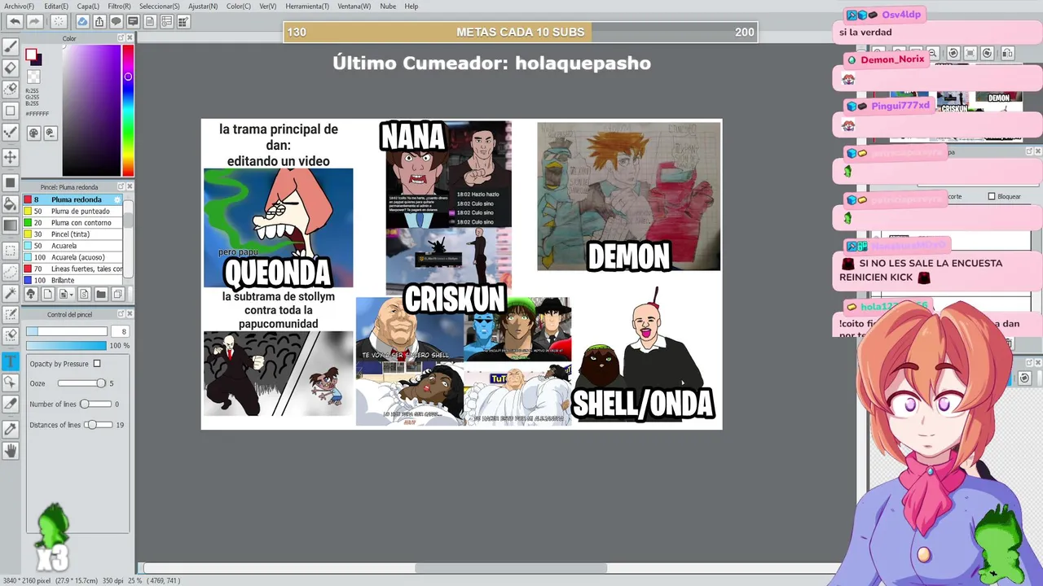Select the Gradient tool
The height and width of the screenshot is (586, 1043).
tap(11, 225)
